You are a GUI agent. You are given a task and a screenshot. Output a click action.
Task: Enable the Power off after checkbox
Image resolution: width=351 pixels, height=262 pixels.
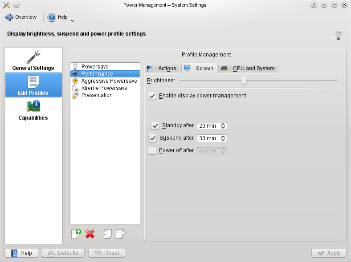pyautogui.click(x=152, y=151)
